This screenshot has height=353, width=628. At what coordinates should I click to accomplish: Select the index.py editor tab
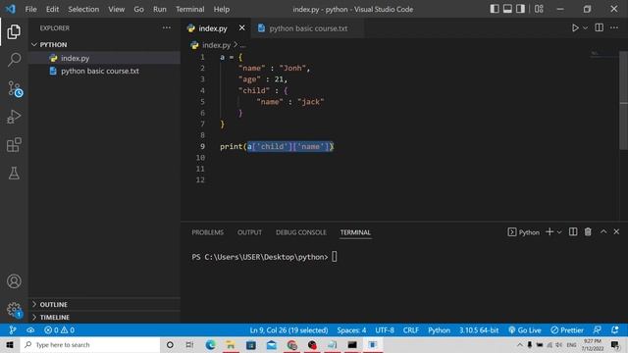point(213,28)
